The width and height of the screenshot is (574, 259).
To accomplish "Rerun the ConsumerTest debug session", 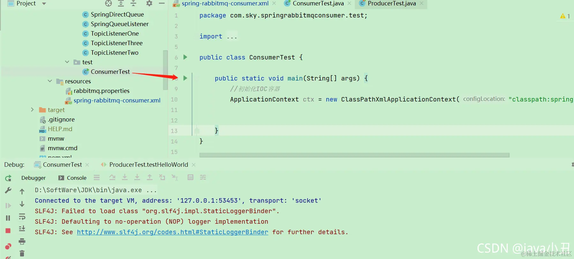I will 8,178.
